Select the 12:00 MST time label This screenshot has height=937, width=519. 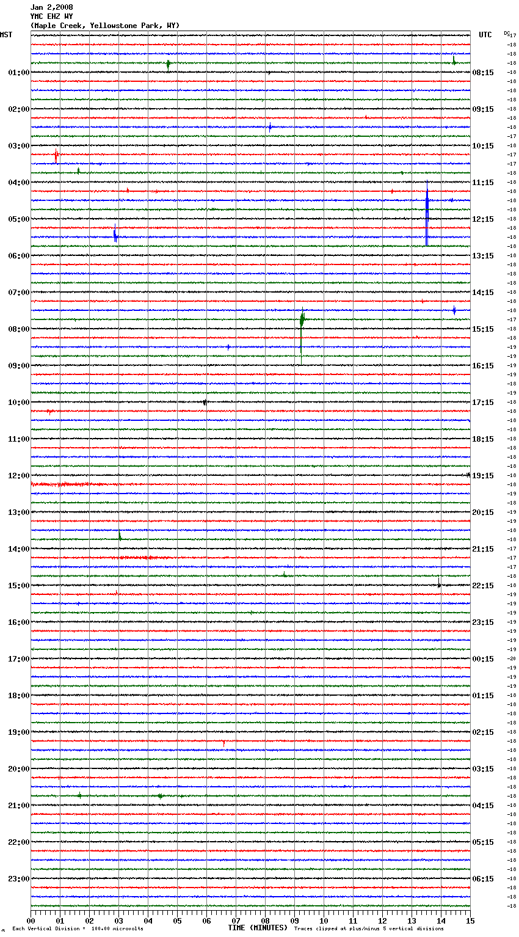tap(18, 476)
